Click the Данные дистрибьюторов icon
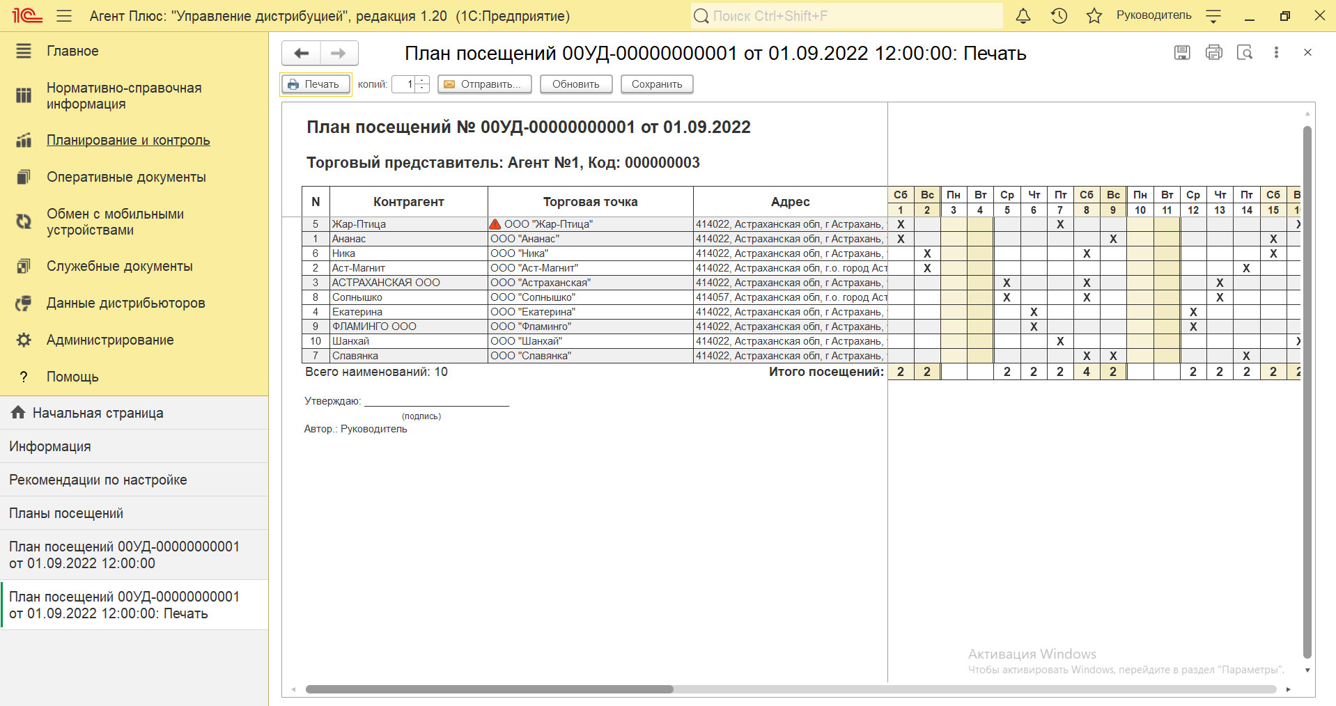The height and width of the screenshot is (706, 1336). tap(24, 303)
